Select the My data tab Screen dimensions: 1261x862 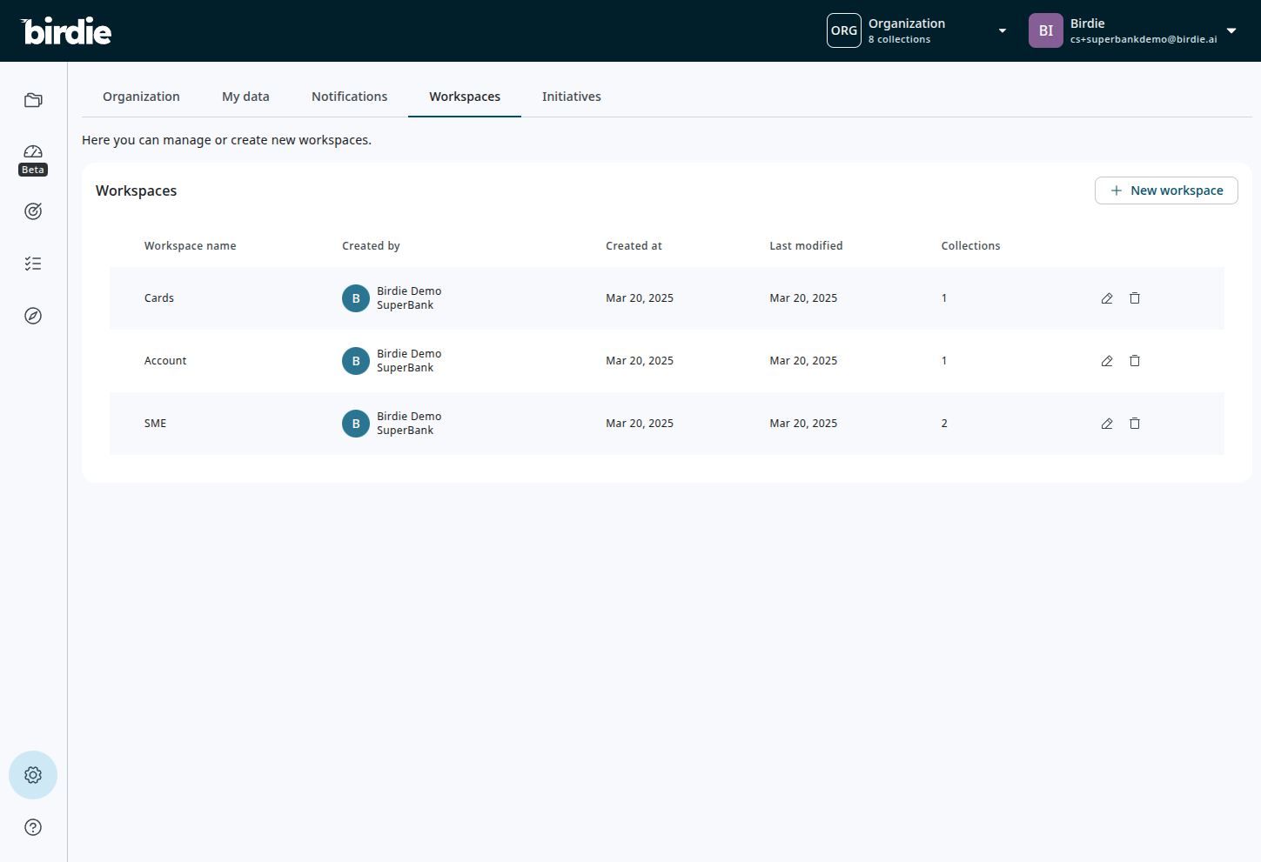pyautogui.click(x=245, y=97)
